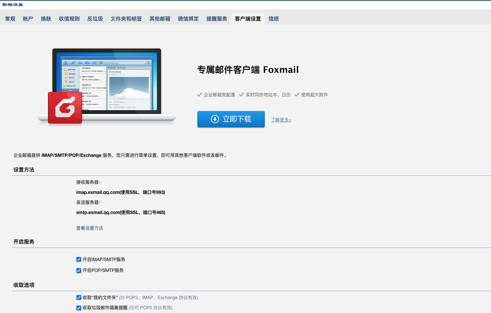Screen dimensions: 491x313
Task: Open the 常规 settings tab
Action: (x=10, y=19)
